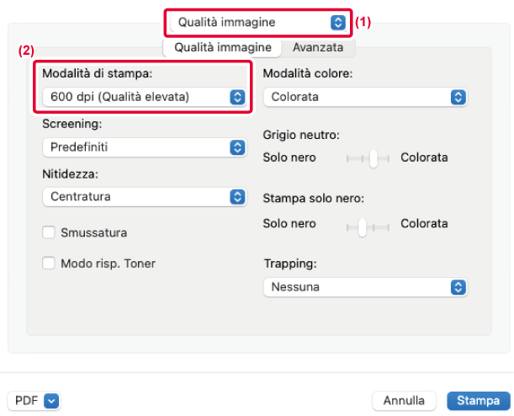Expand the Predefiniti screening dropdown
The image size is (514, 416).
click(x=144, y=147)
